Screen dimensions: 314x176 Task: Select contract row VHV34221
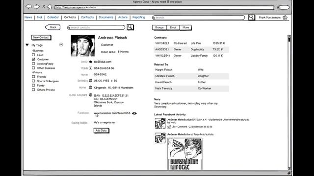[191, 44]
